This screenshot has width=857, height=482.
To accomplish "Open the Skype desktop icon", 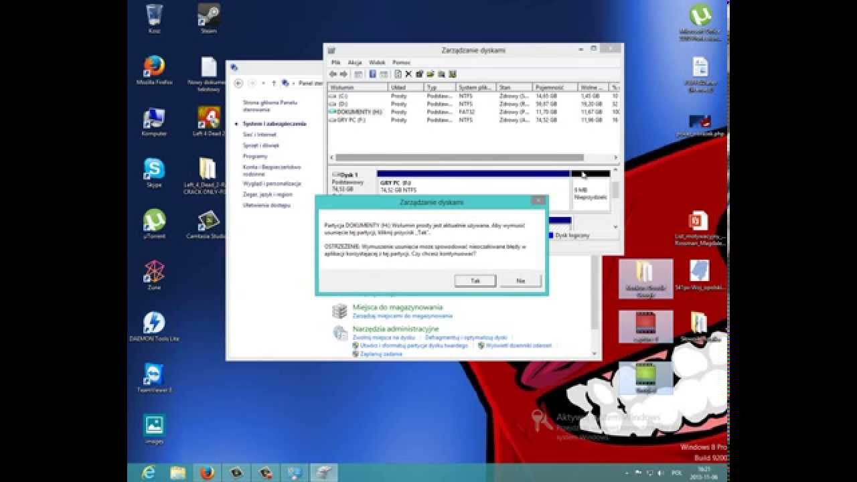I will tap(154, 173).
